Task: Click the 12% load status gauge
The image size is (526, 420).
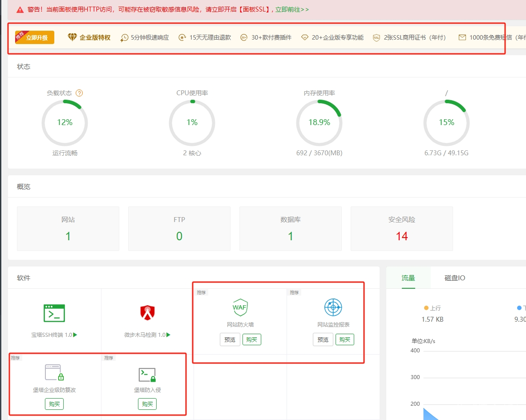Action: tap(65, 123)
